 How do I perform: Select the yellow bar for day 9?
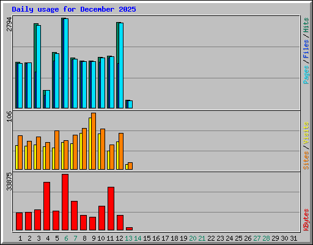click(90, 143)
